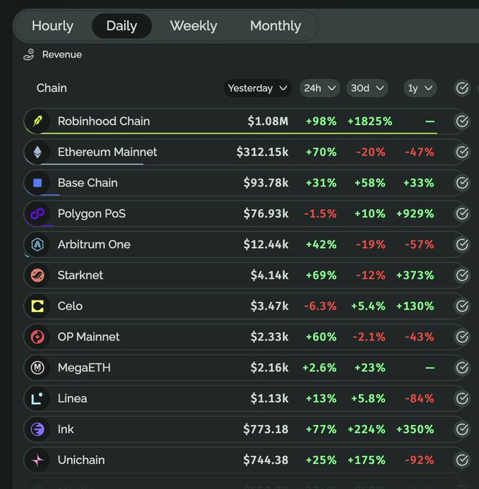Click the +224% 30d value

point(366,429)
